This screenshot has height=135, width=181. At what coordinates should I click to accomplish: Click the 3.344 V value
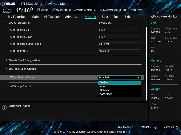tap(154, 108)
